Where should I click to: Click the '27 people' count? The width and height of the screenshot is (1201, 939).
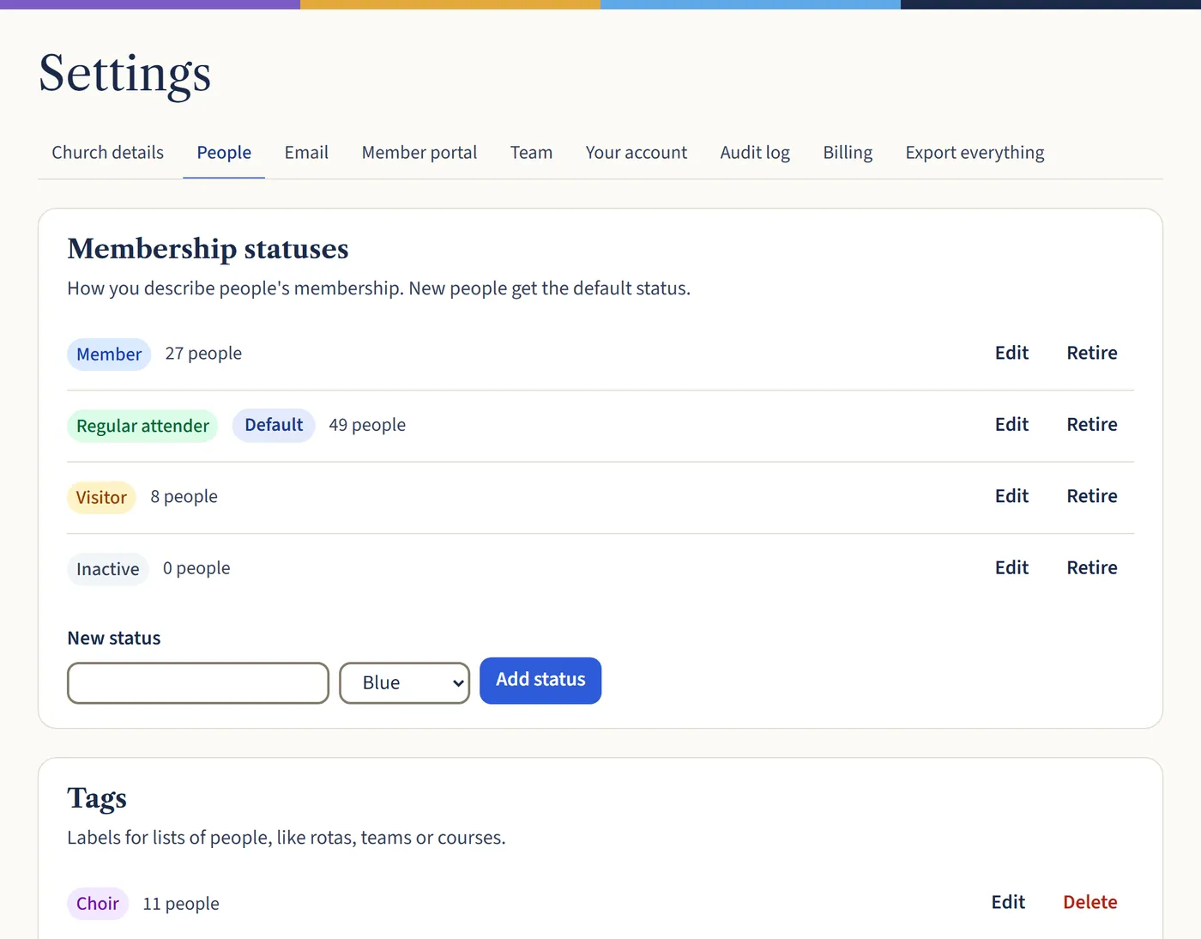203,354
